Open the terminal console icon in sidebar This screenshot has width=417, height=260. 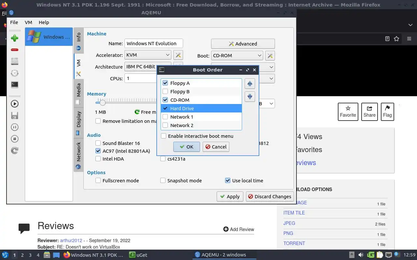click(15, 84)
